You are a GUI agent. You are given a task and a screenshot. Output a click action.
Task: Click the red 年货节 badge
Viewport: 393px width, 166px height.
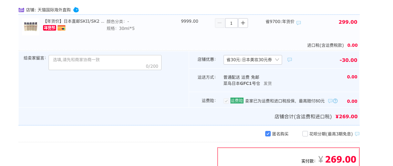click(49, 28)
